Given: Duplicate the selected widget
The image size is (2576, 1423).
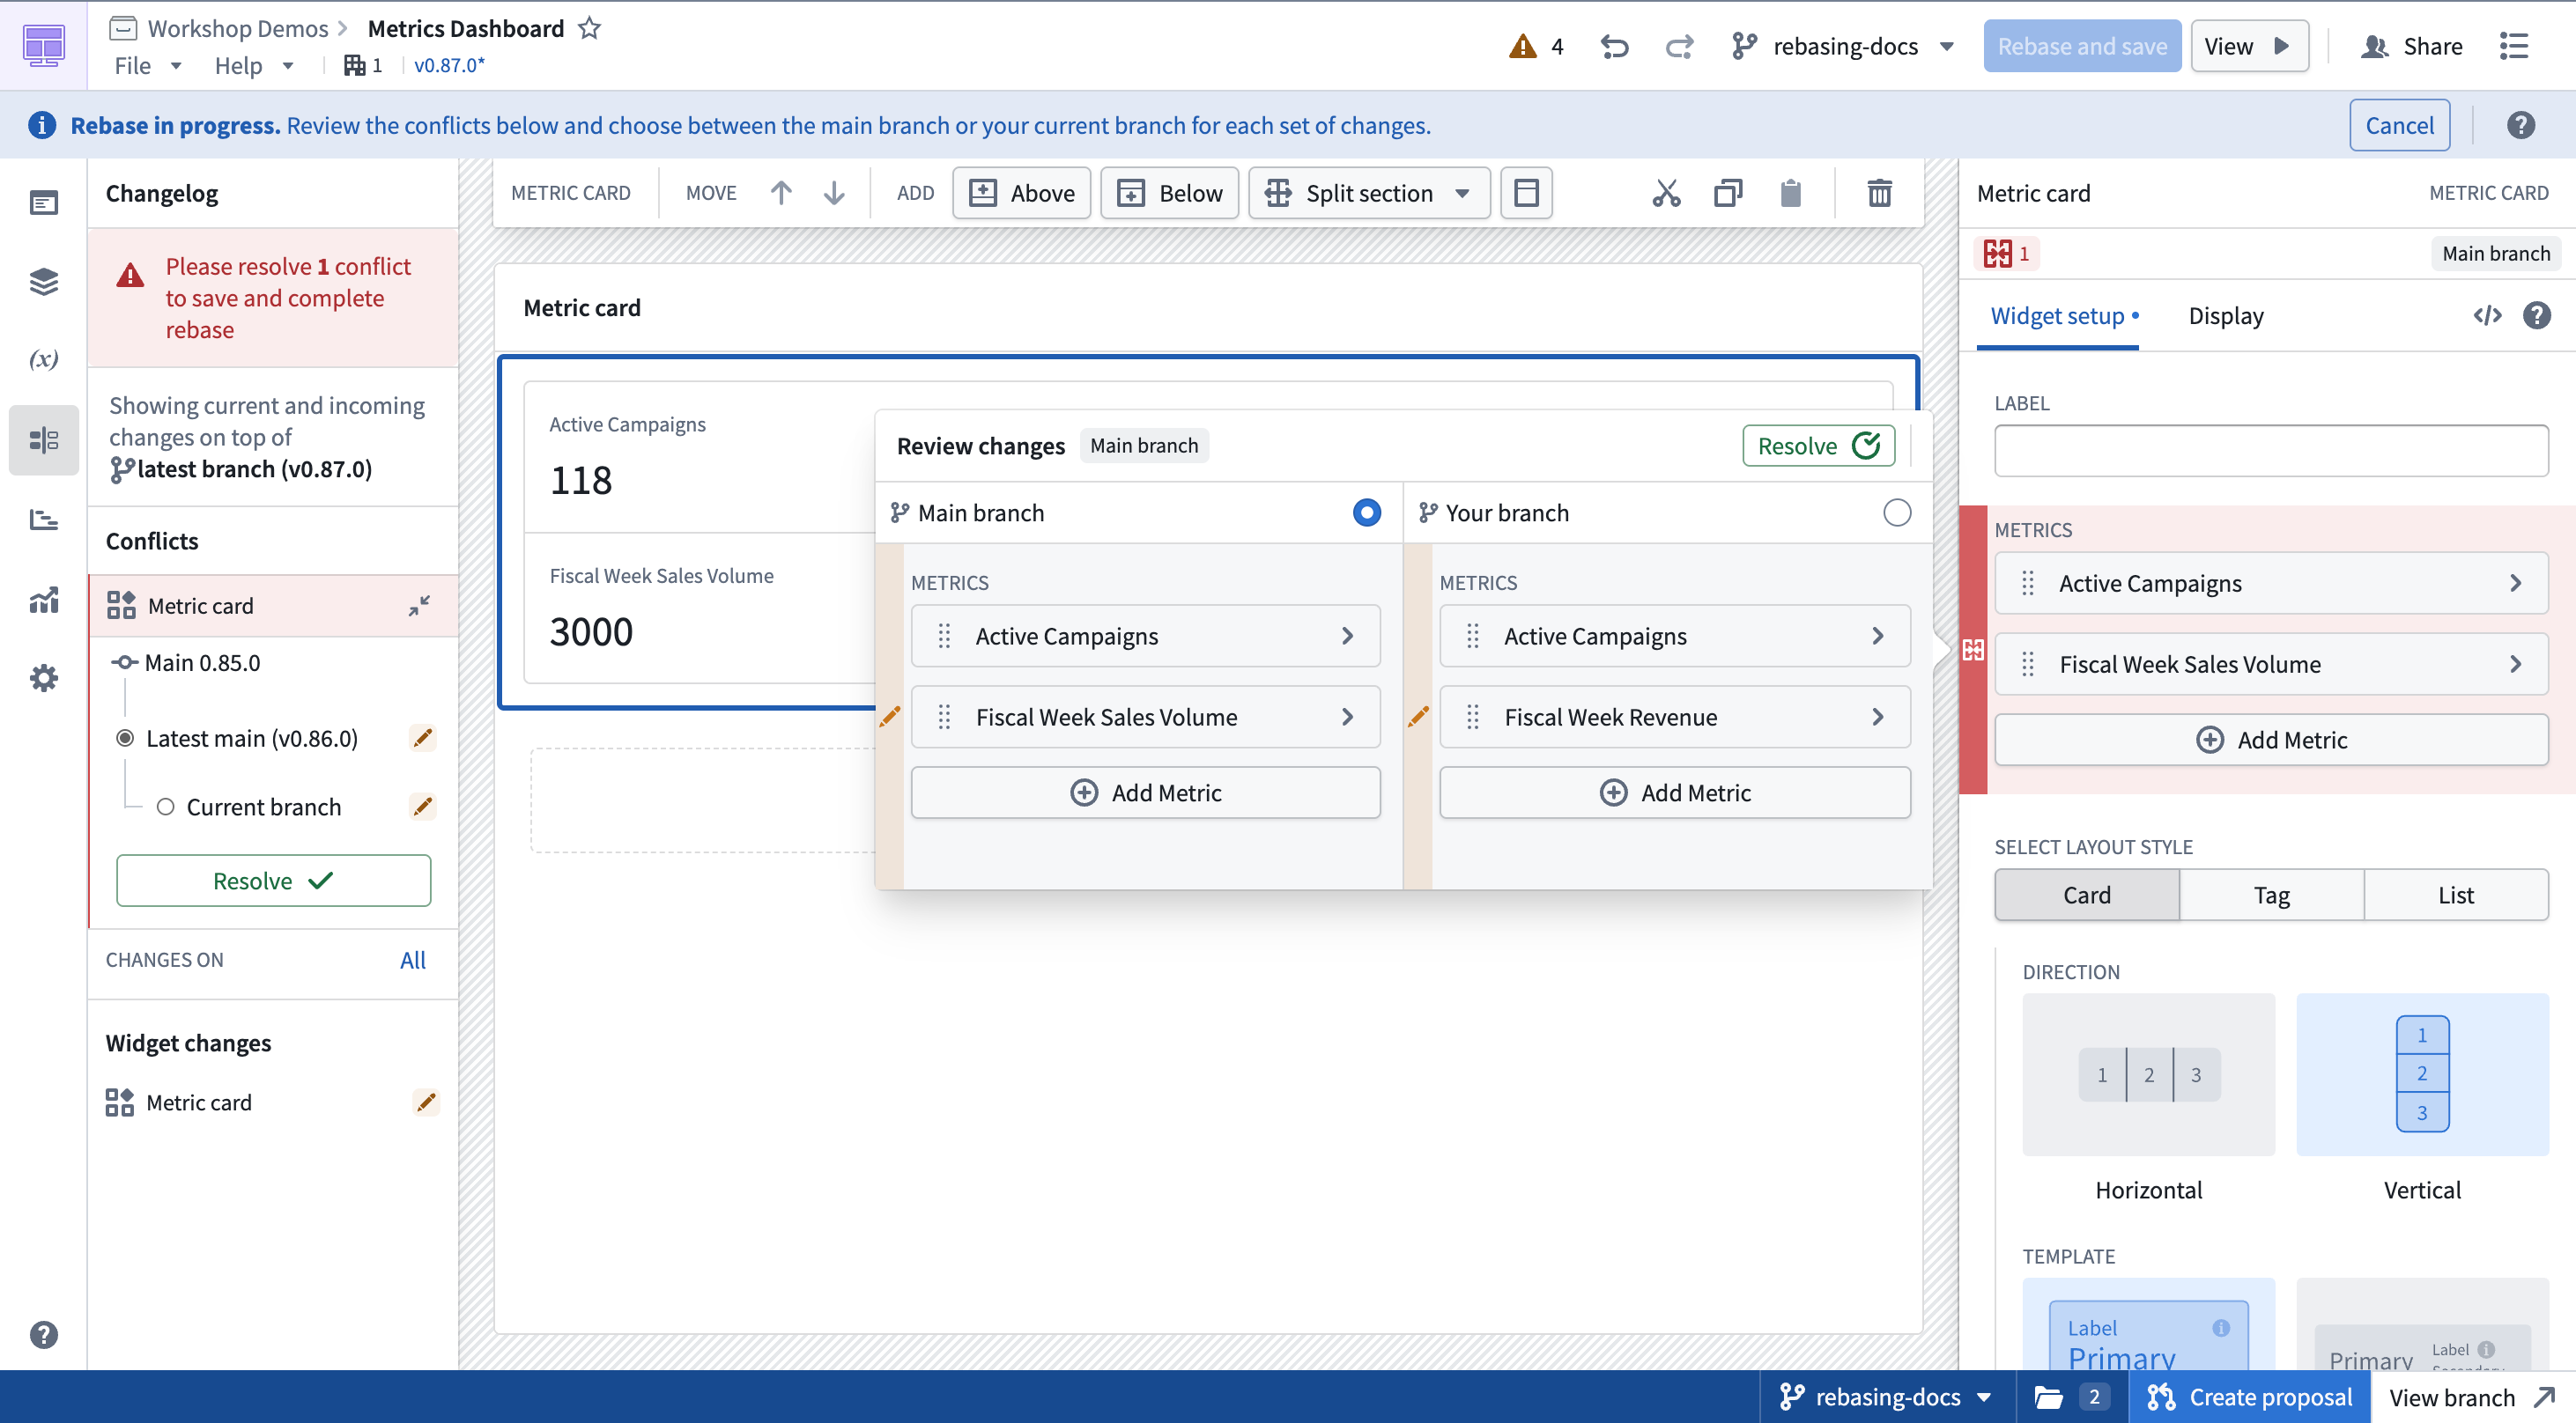Looking at the screenshot, I should tap(1727, 193).
